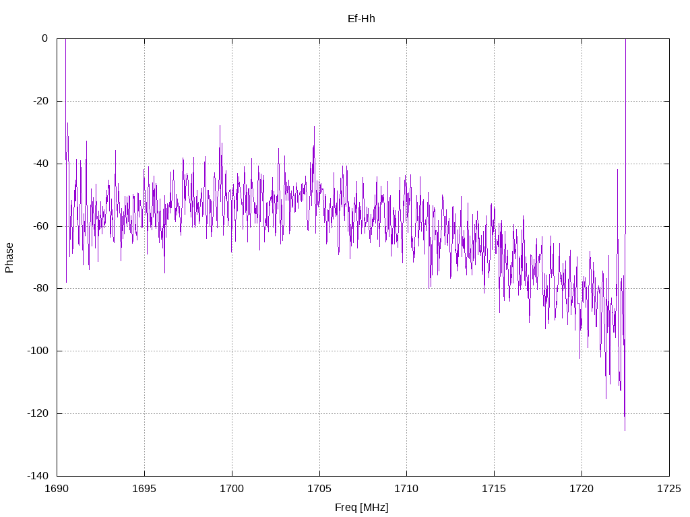The width and height of the screenshot is (690, 517).
Task: Click the y-axis value -40
Action: [x=41, y=164]
